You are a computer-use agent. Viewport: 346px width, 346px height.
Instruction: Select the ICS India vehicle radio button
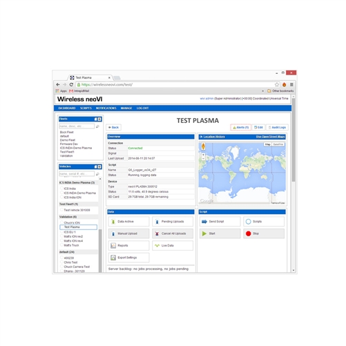(61, 189)
